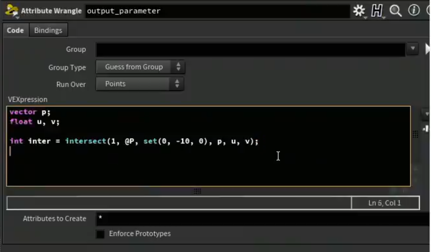Click the 'vector' keyword in the code
Screen dimensions: 431x252
click(x=23, y=112)
